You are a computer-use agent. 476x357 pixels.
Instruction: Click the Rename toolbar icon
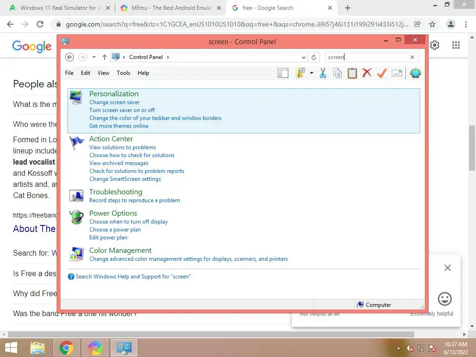click(x=397, y=73)
